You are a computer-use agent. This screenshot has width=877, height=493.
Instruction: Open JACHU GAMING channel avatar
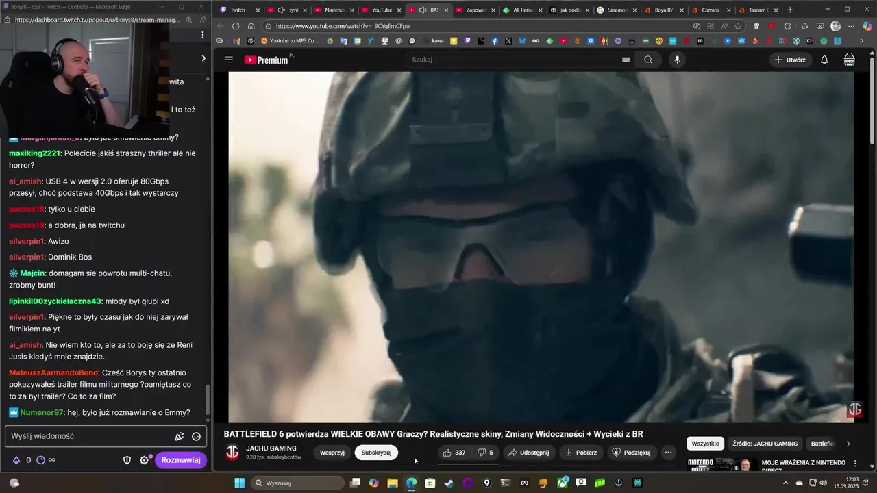[x=233, y=453]
